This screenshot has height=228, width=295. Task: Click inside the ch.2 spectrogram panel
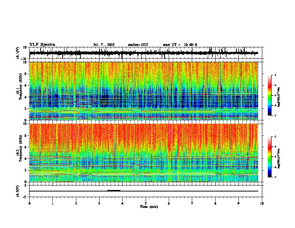pos(143,153)
